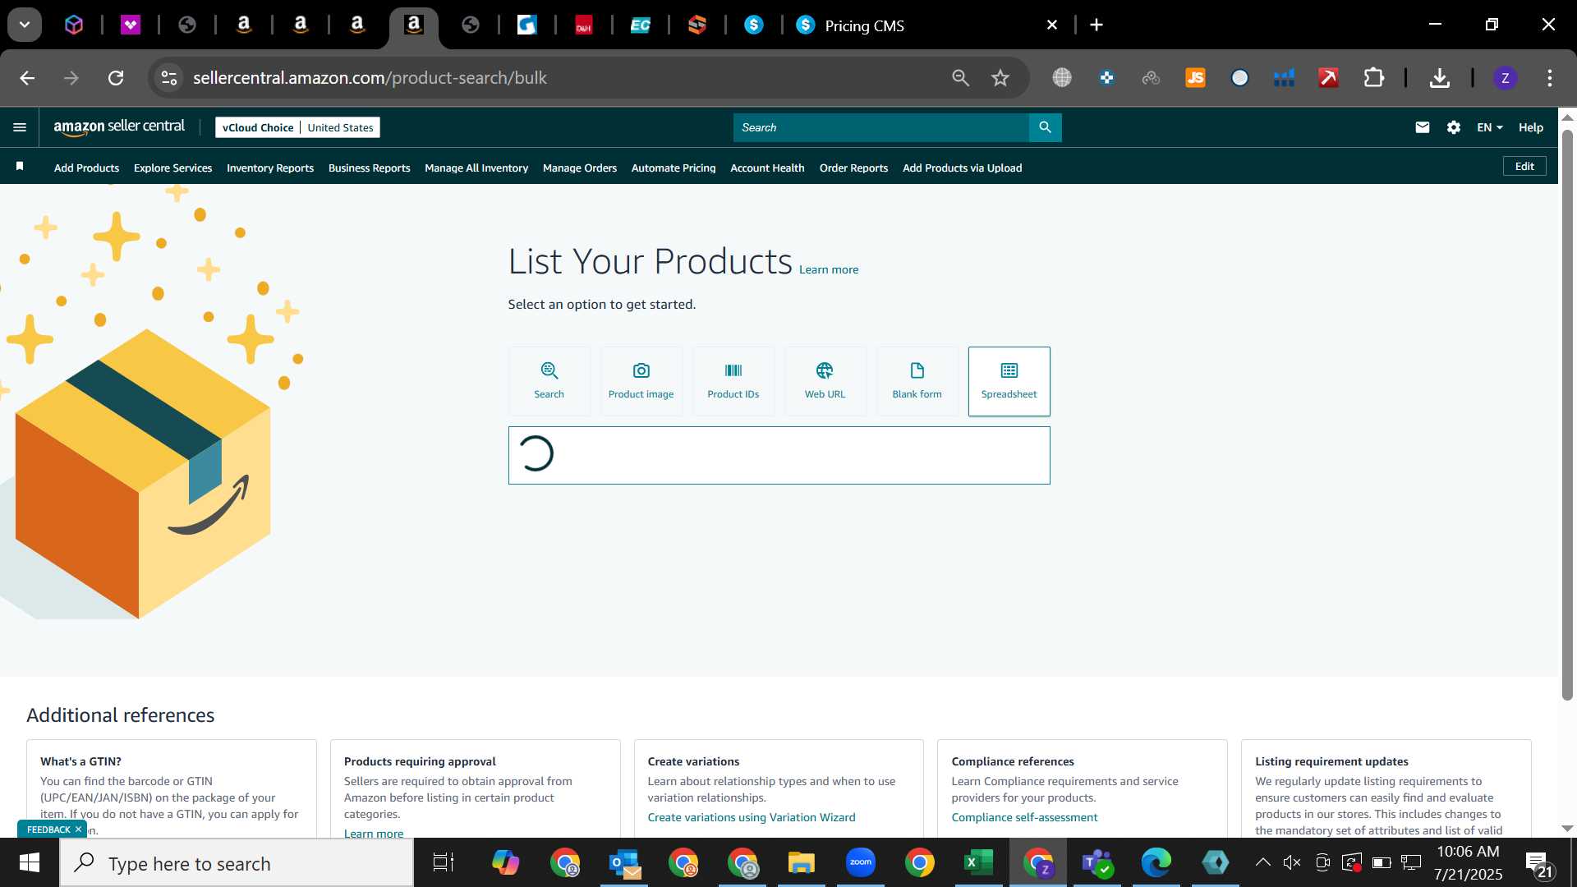Open Outlook from the taskbar
1577x887 pixels.
[x=624, y=862]
